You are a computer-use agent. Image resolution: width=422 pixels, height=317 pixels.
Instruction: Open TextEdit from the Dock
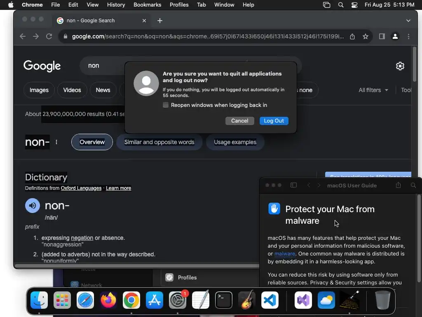(x=201, y=300)
